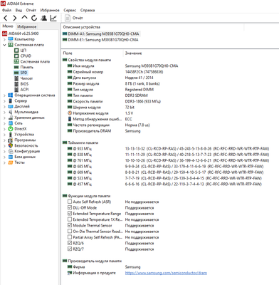This screenshot has width=279, height=285.
Task: Open the Отчёт menu in menu bar
Action: pos(31,10)
